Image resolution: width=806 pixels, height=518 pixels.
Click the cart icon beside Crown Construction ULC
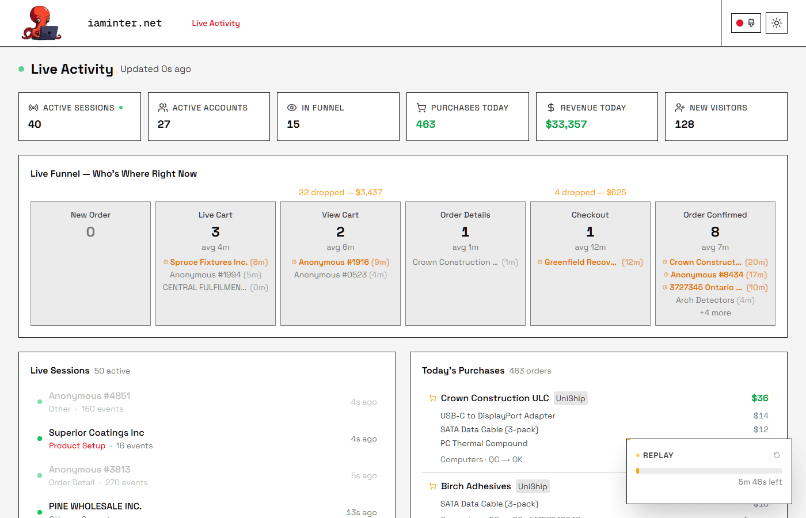pos(432,398)
